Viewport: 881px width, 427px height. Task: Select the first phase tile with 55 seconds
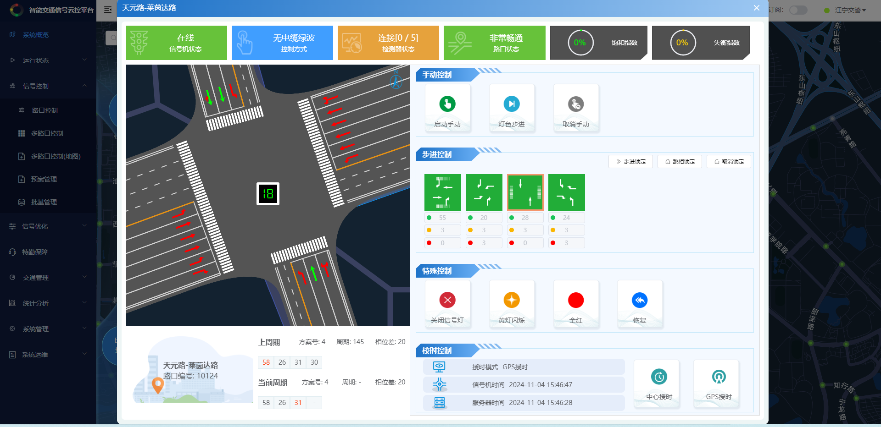443,192
